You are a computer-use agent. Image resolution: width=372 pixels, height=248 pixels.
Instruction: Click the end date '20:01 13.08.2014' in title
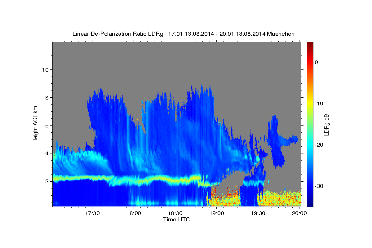coord(242,34)
